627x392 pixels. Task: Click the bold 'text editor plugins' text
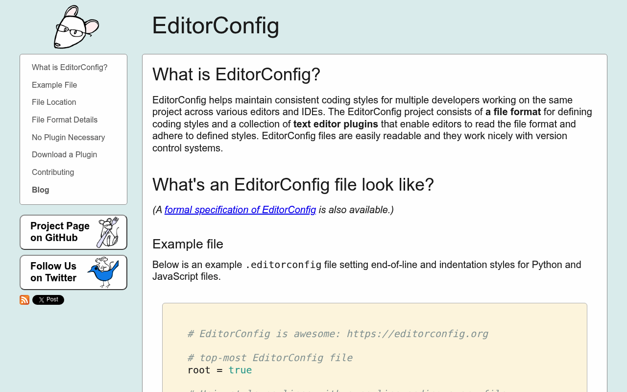(336, 124)
